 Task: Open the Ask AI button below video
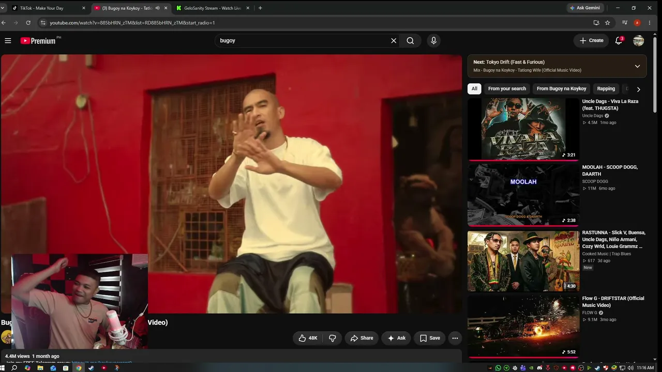[396, 338]
